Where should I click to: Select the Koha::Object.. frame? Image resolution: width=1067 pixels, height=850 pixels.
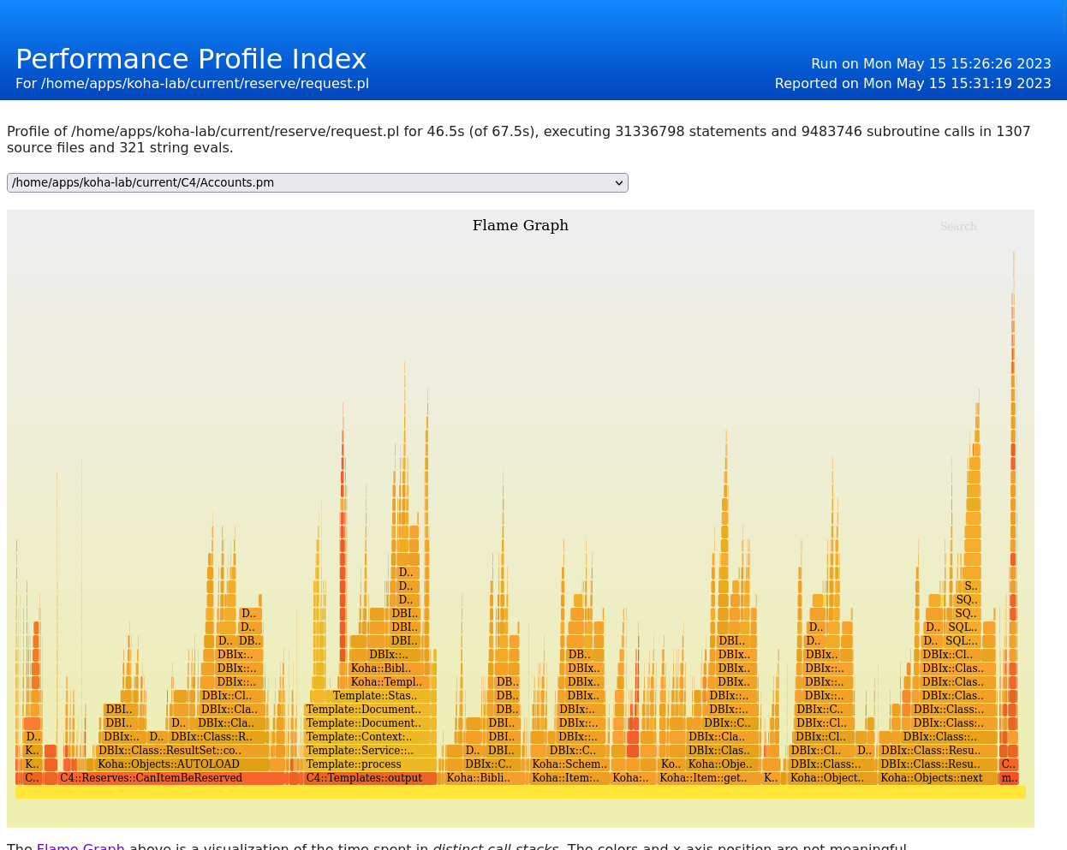[x=827, y=778]
